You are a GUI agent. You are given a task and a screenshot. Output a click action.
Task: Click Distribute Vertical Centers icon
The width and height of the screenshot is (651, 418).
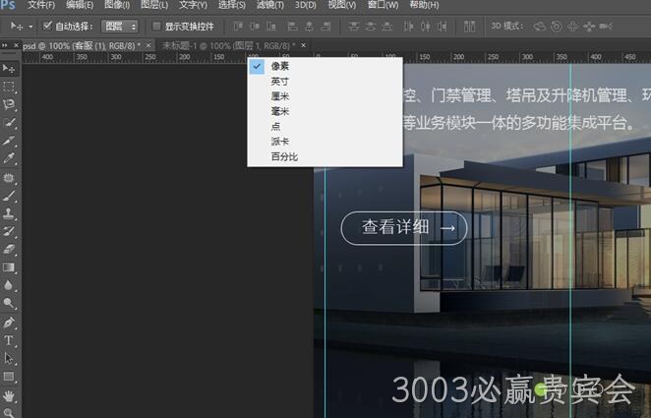pos(371,27)
